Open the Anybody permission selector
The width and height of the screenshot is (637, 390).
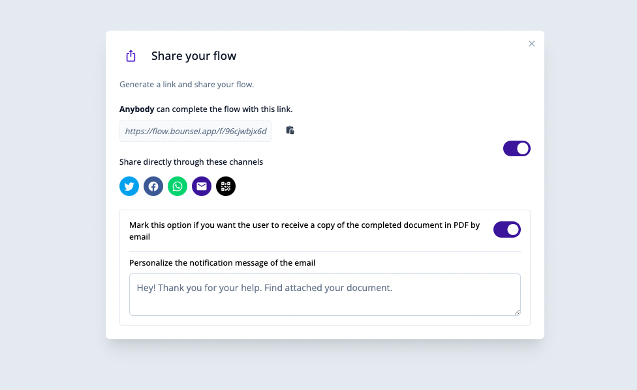click(x=137, y=109)
